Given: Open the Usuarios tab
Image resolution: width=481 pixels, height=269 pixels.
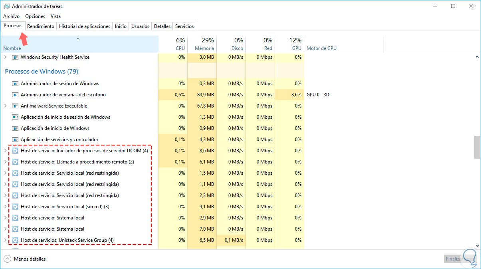Looking at the screenshot, I should point(141,26).
